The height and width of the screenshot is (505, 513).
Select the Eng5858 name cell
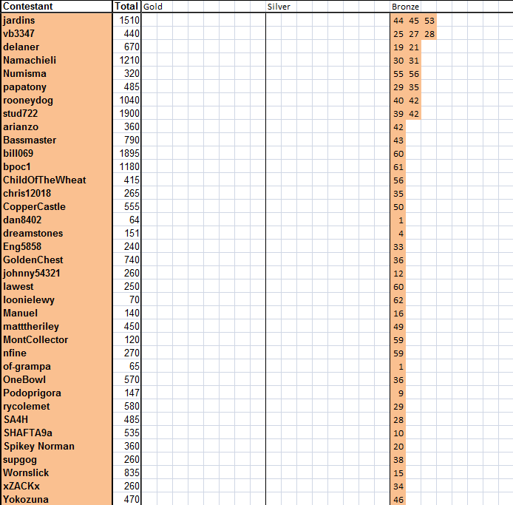pyautogui.click(x=57, y=246)
